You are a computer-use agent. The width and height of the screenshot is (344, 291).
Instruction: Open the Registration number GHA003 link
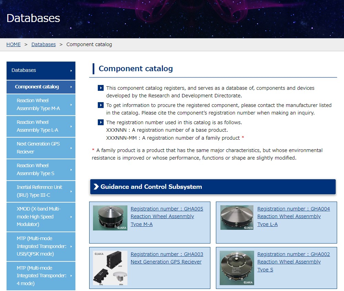point(167,258)
